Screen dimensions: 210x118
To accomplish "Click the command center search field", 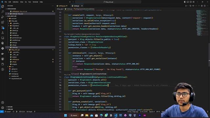I will point(108,2).
